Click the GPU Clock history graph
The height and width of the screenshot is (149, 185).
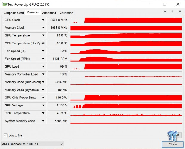pyautogui.click(x=126, y=20)
